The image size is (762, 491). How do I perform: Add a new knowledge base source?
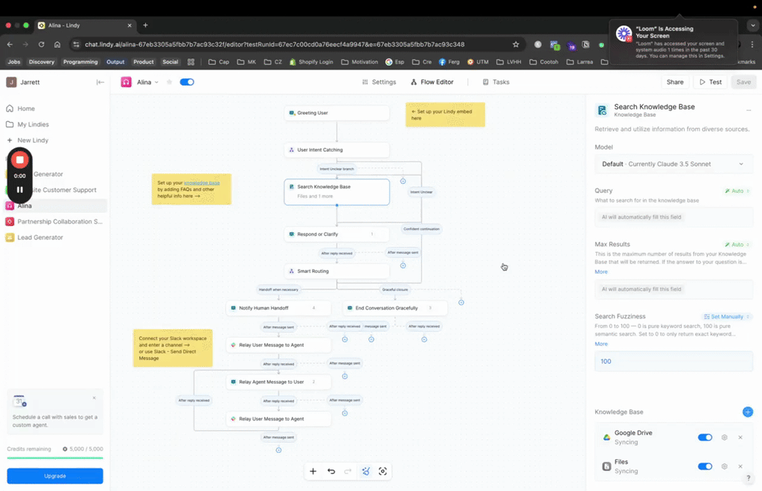tap(747, 412)
